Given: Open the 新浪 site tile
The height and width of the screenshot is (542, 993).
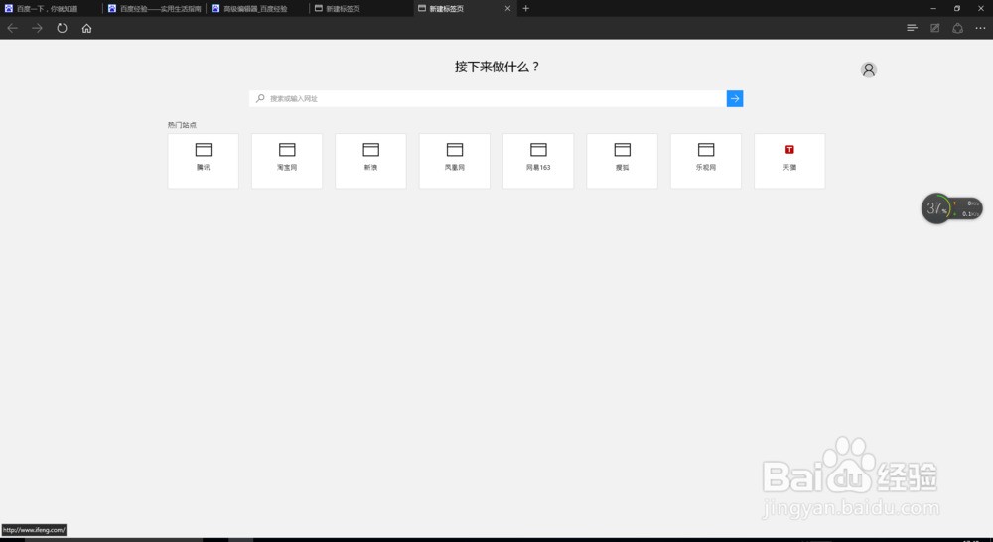Looking at the screenshot, I should point(370,161).
